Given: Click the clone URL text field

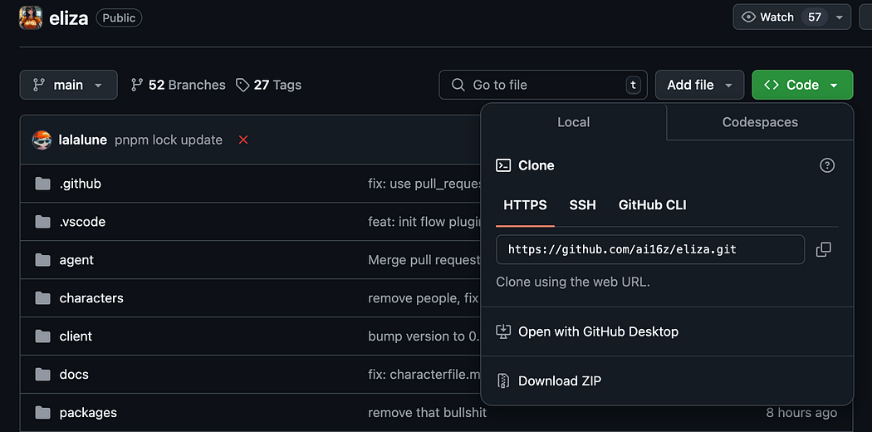Looking at the screenshot, I should (650, 249).
